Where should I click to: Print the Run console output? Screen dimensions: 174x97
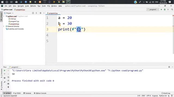pos(8,84)
